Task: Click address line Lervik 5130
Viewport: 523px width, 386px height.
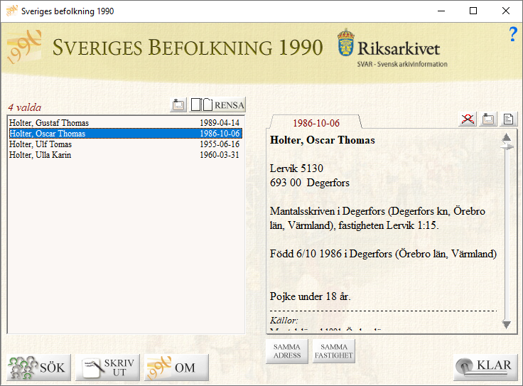Action: (x=296, y=168)
